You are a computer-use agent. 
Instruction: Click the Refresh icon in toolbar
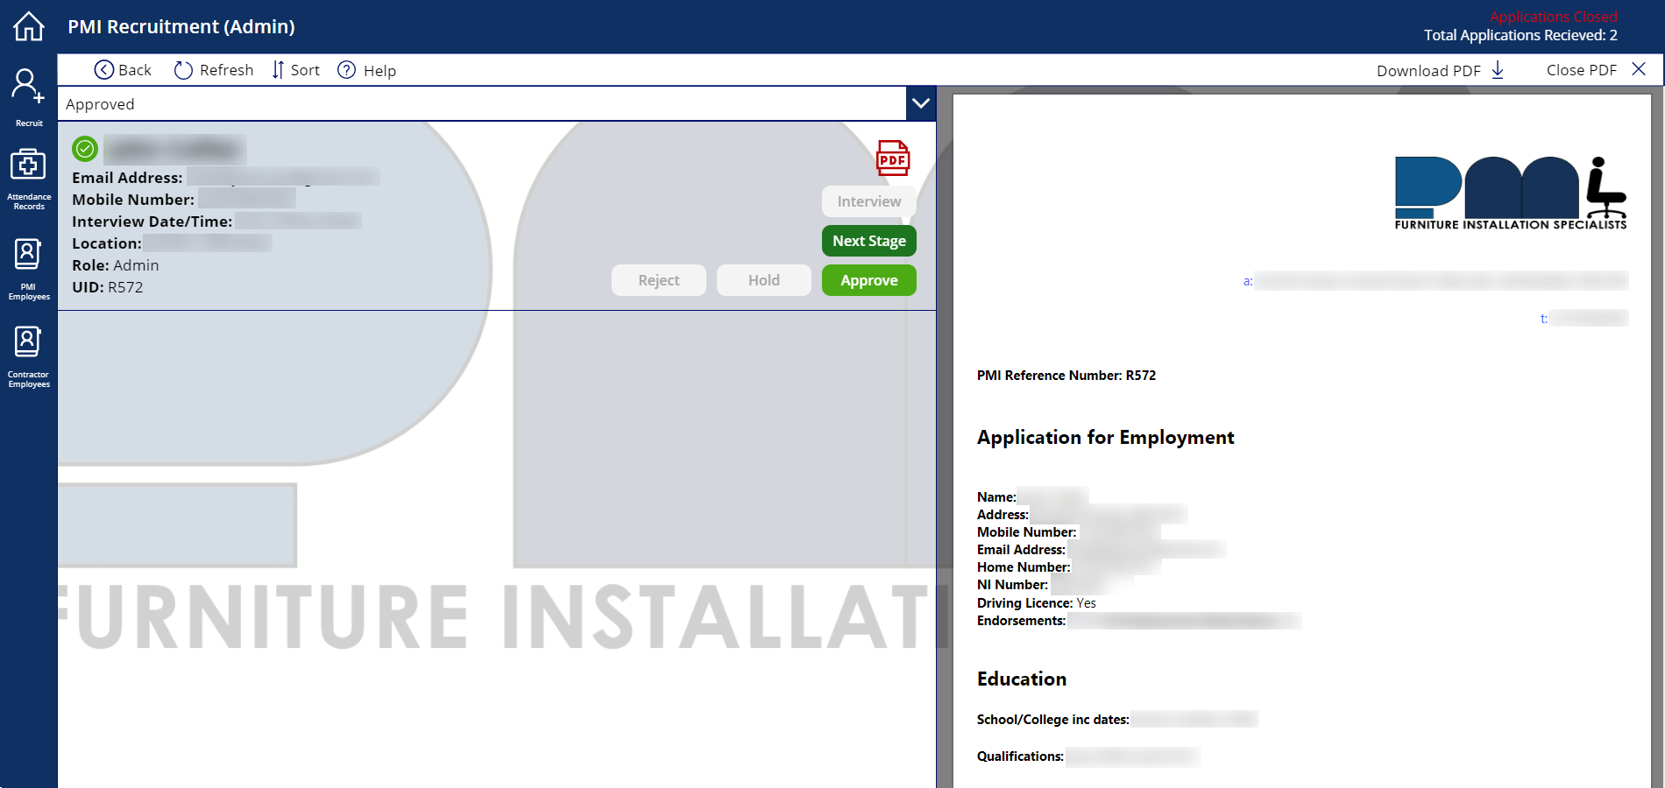pyautogui.click(x=183, y=70)
